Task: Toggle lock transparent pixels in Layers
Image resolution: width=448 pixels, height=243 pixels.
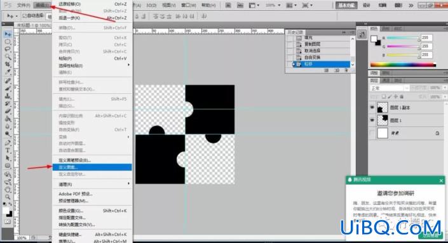Action: [384, 96]
